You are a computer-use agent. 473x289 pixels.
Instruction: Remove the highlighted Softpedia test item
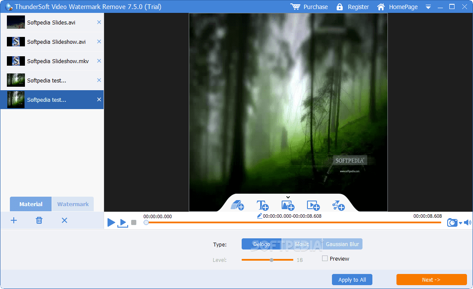pyautogui.click(x=99, y=100)
